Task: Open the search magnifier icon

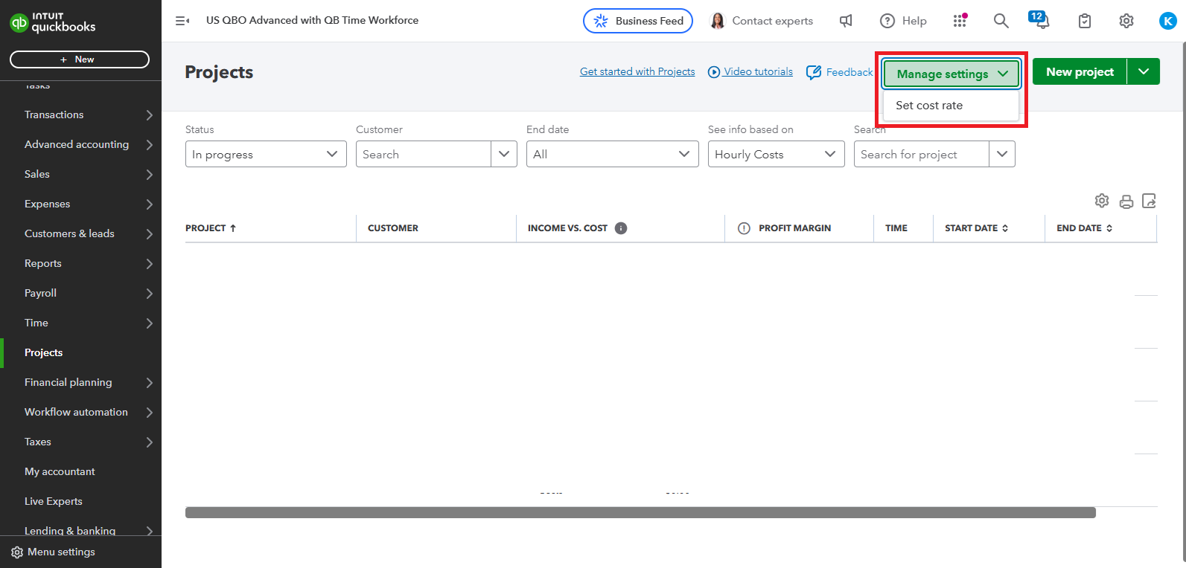Action: point(1001,21)
